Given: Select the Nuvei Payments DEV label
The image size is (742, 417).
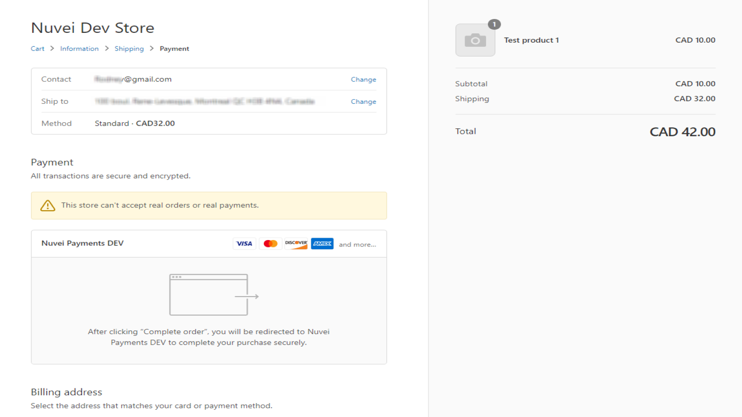Looking at the screenshot, I should (x=83, y=243).
